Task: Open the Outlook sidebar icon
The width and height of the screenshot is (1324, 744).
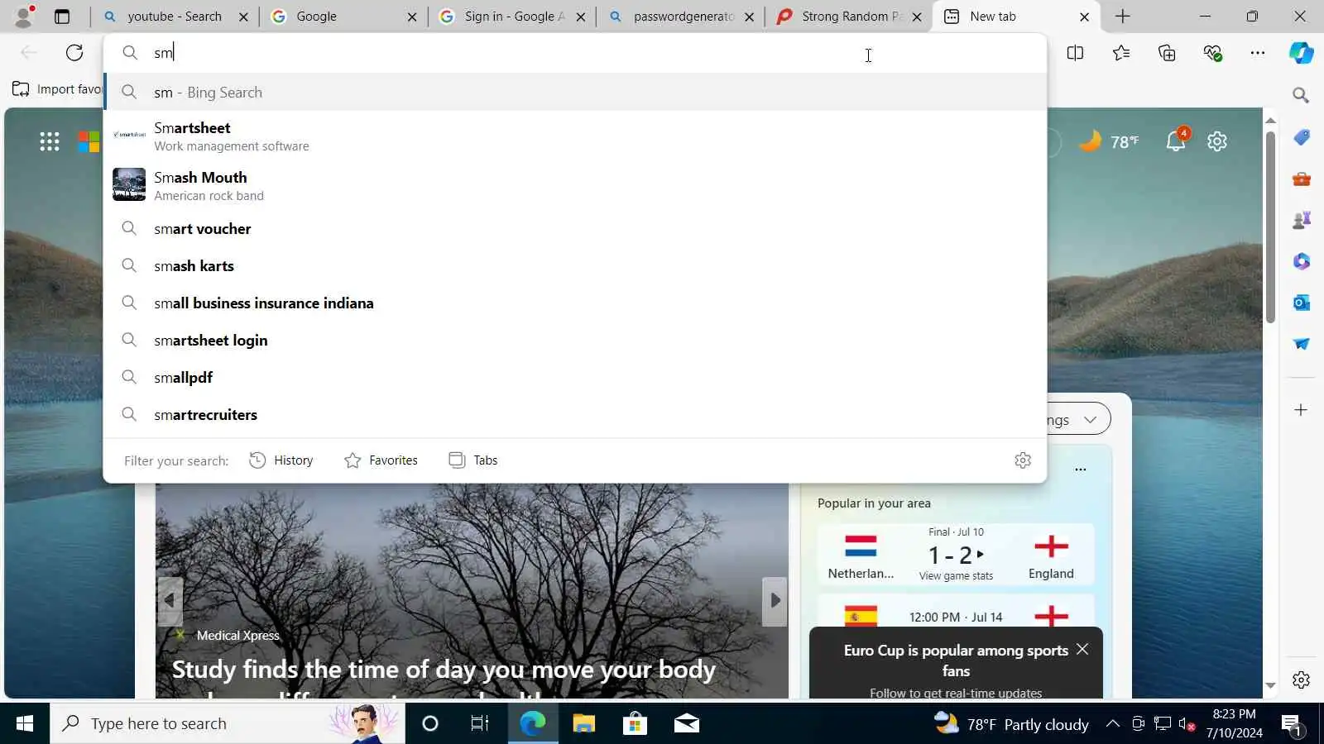Action: coord(1301,303)
